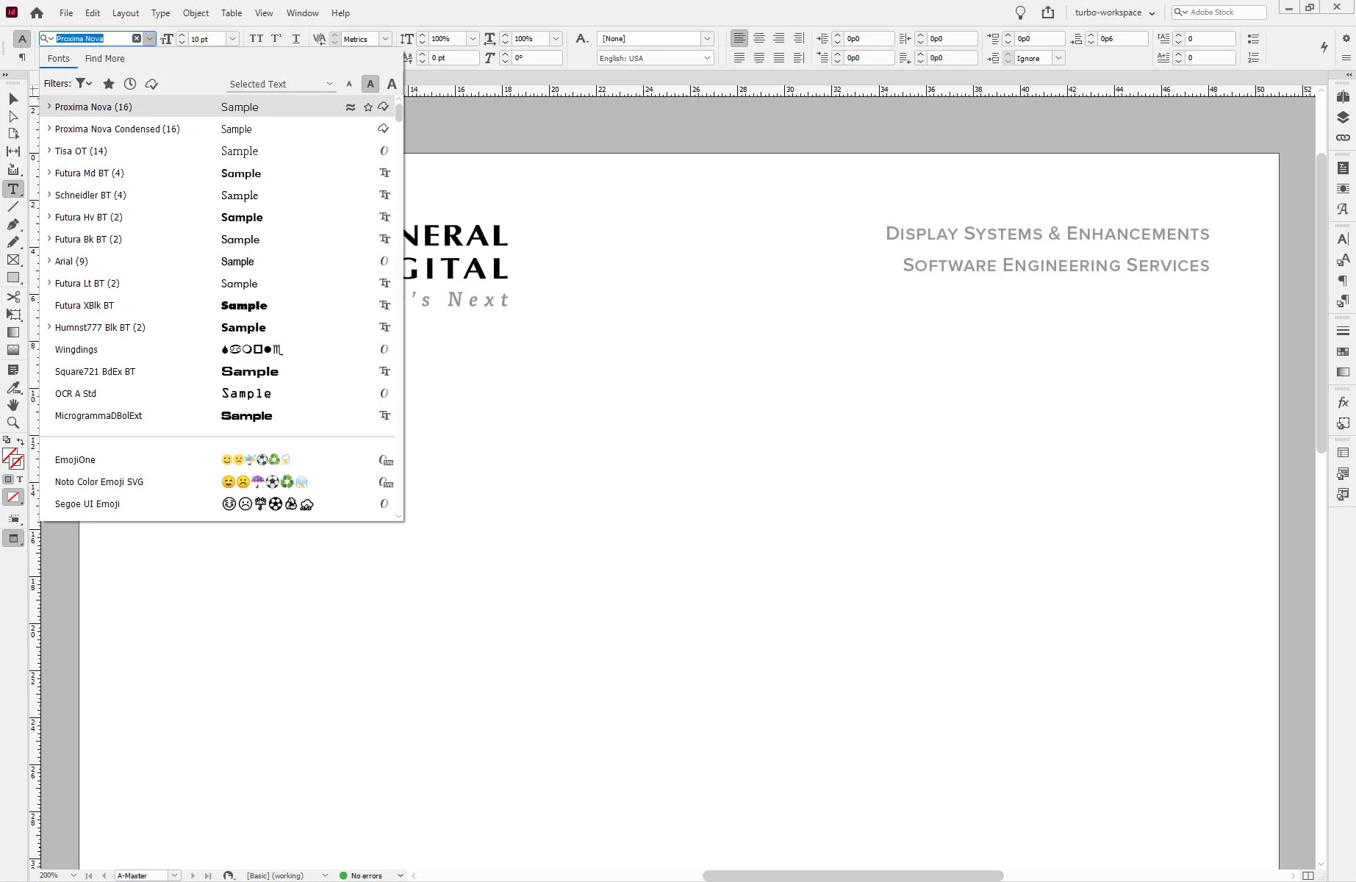Open the Object menu
1356x882 pixels.
[195, 12]
